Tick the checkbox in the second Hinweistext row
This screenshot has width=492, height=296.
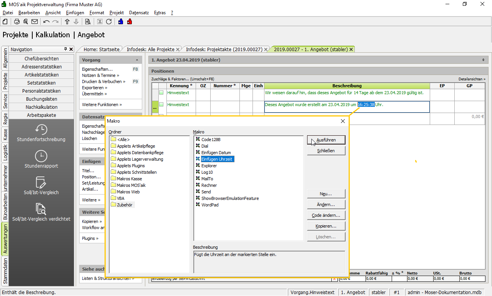[161, 105]
